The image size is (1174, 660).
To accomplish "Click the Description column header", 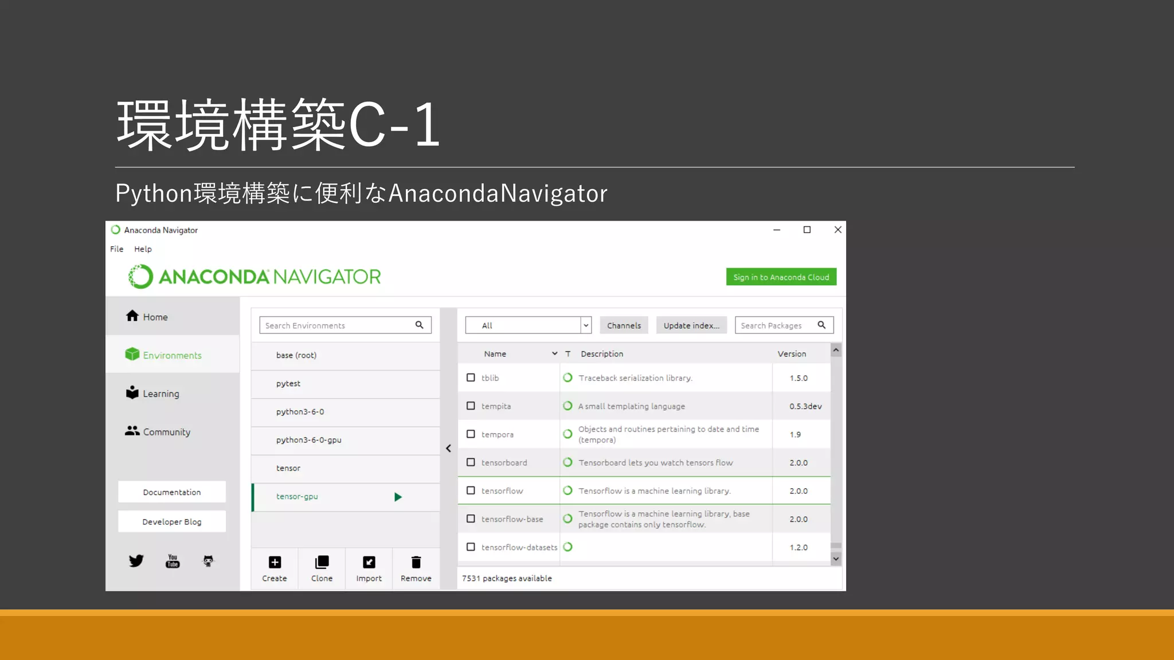I will point(602,353).
